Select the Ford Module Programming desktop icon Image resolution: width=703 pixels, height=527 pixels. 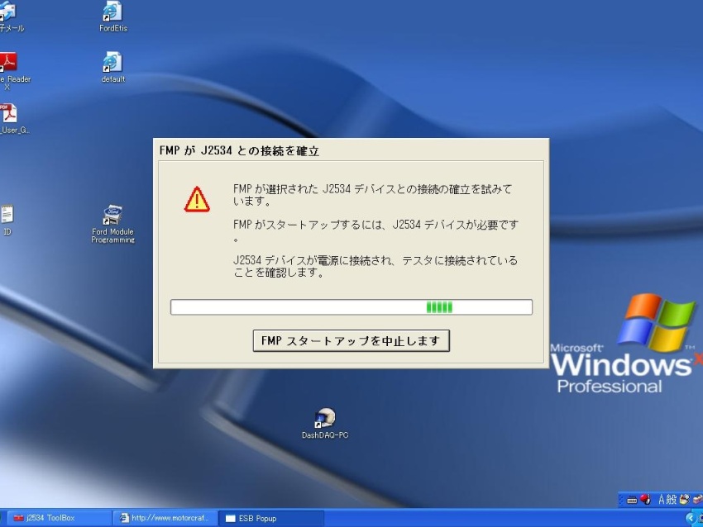(x=112, y=224)
